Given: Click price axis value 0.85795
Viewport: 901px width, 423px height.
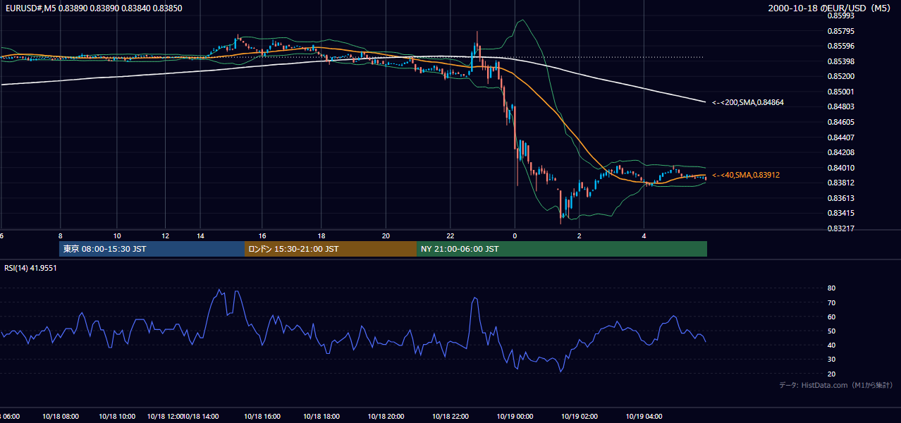Looking at the screenshot, I should tap(840, 31).
